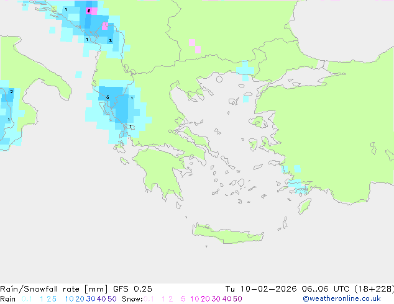Click the 'Rain/Snowfall rate [mm]' title text
Screen dimensions: 394x304
[54, 289]
